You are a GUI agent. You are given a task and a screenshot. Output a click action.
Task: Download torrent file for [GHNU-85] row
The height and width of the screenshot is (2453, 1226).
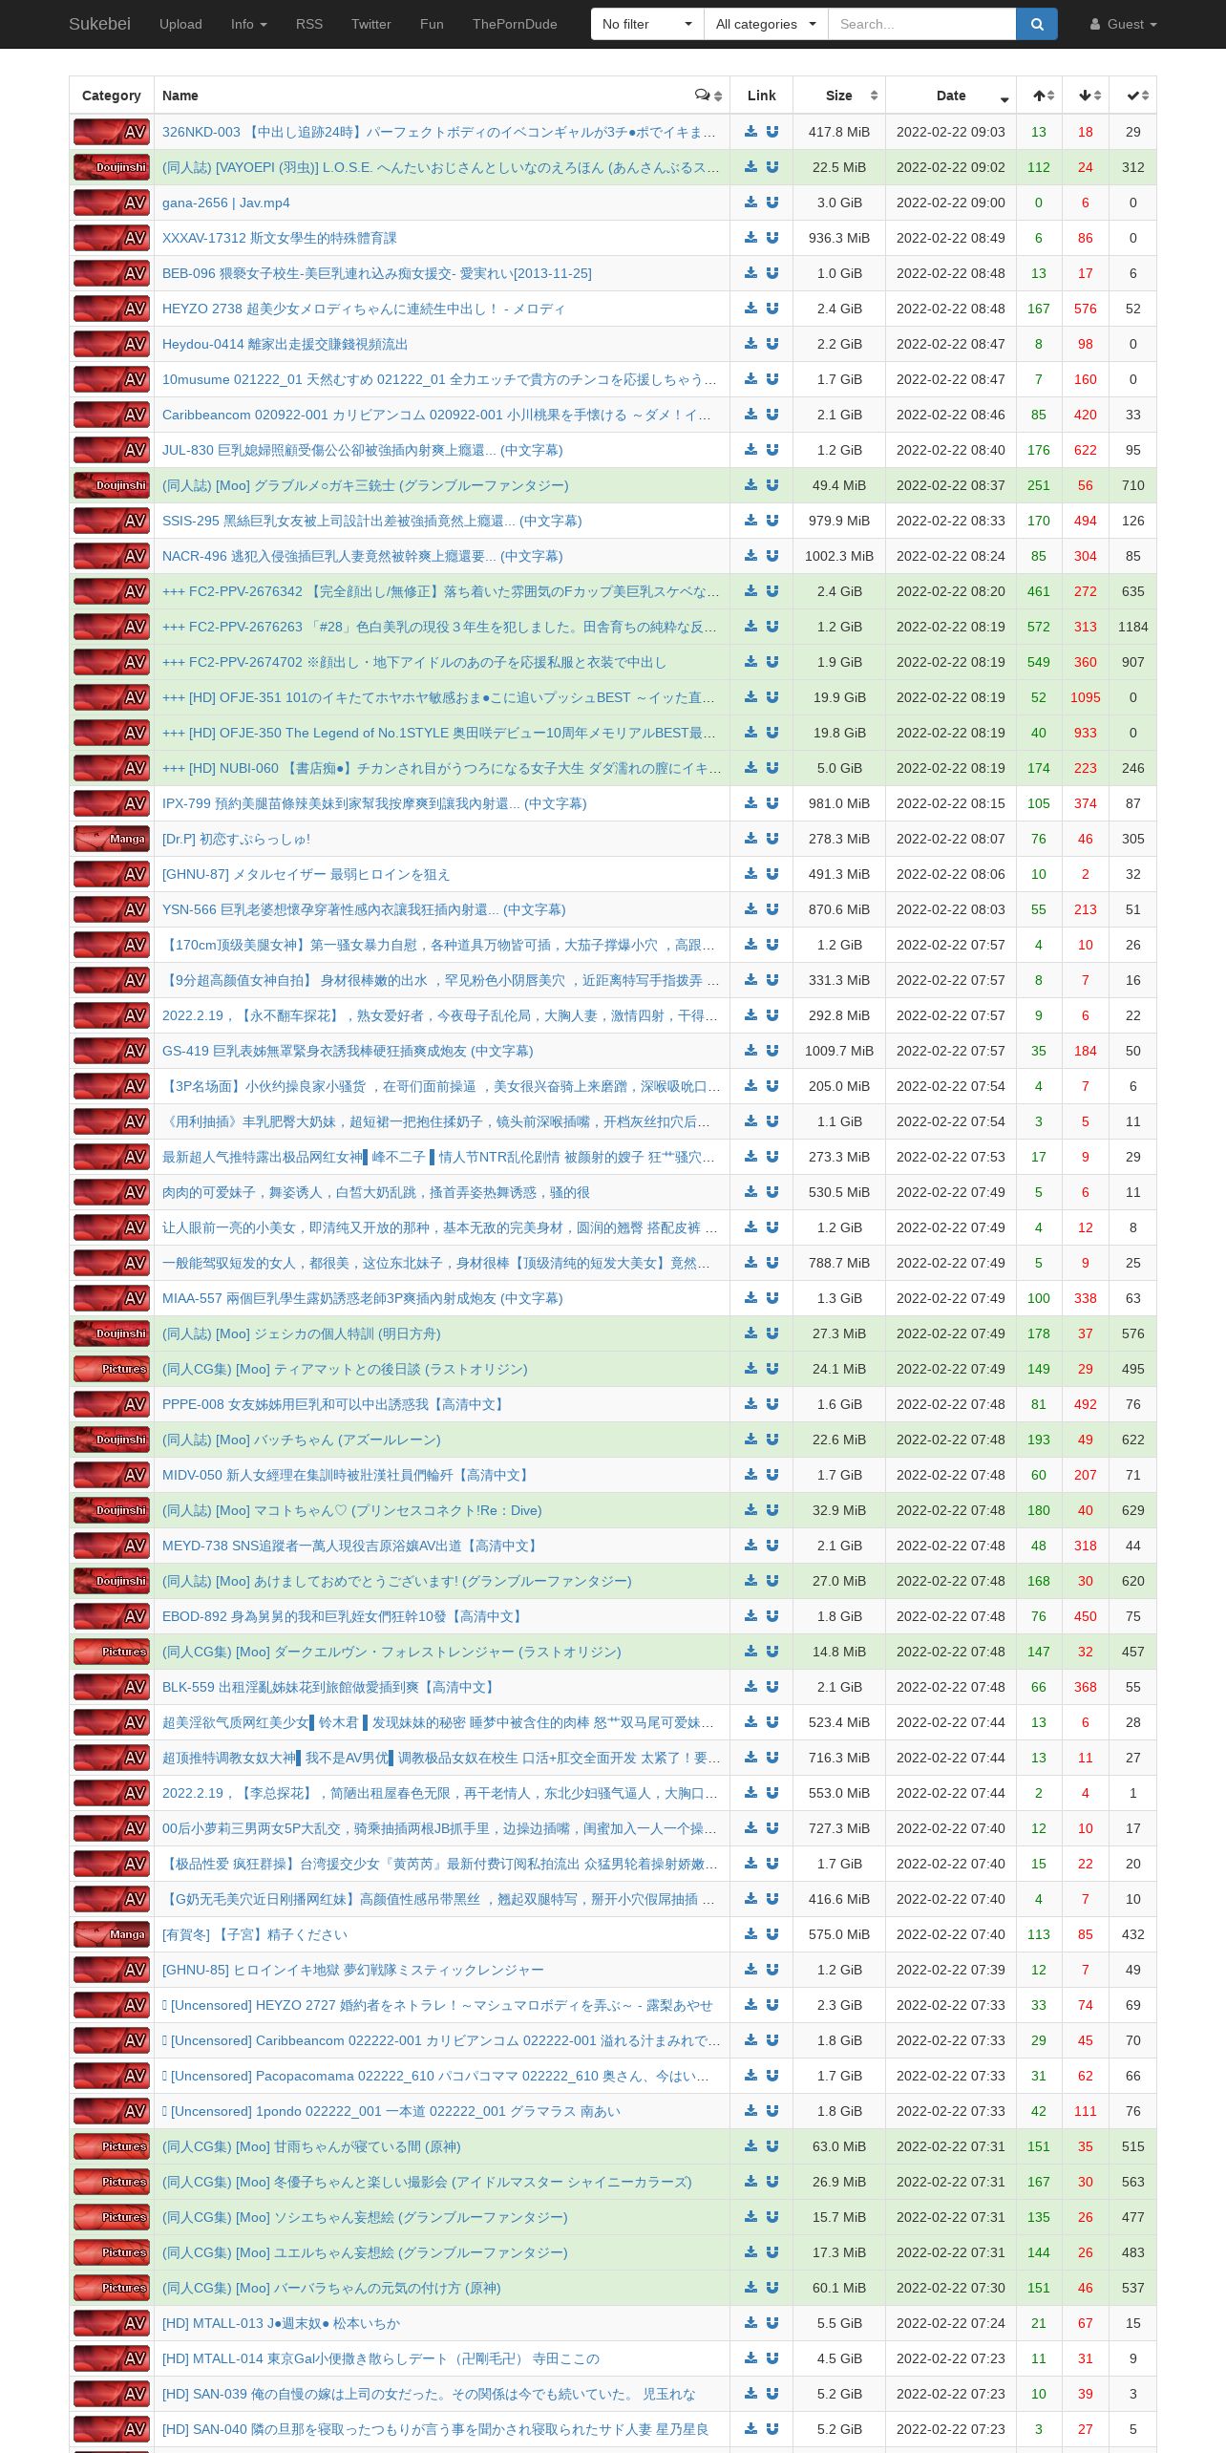point(750,1970)
